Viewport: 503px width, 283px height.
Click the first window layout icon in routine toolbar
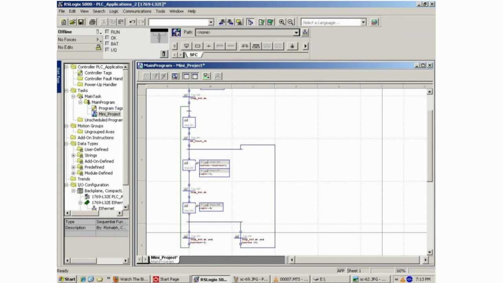tap(186, 76)
